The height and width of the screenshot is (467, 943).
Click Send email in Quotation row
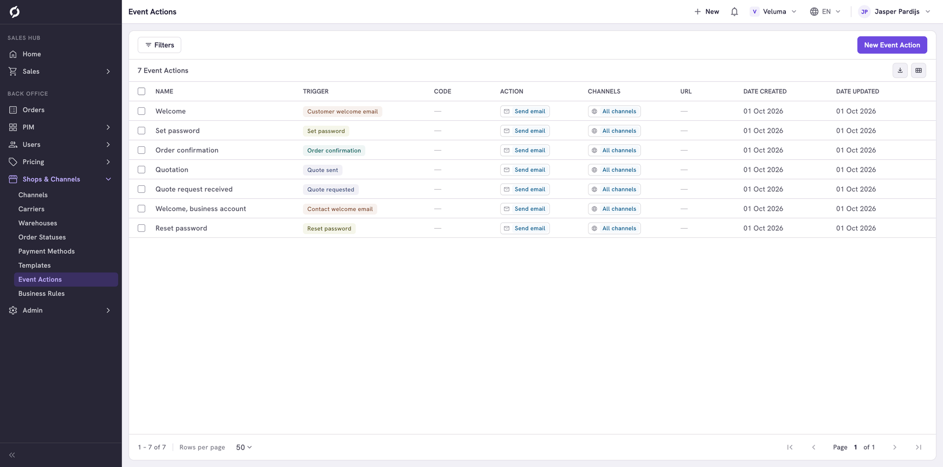pyautogui.click(x=525, y=170)
